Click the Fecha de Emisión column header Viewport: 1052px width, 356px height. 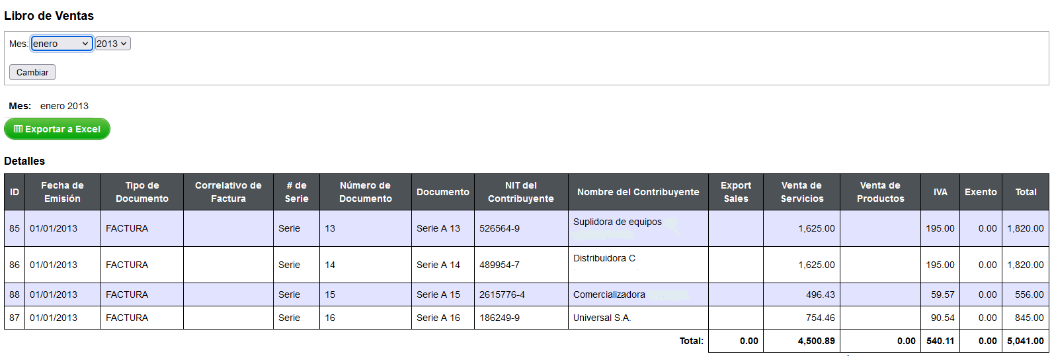[63, 192]
